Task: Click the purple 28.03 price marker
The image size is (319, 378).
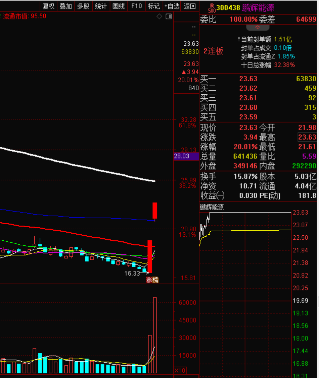Action: [186, 156]
